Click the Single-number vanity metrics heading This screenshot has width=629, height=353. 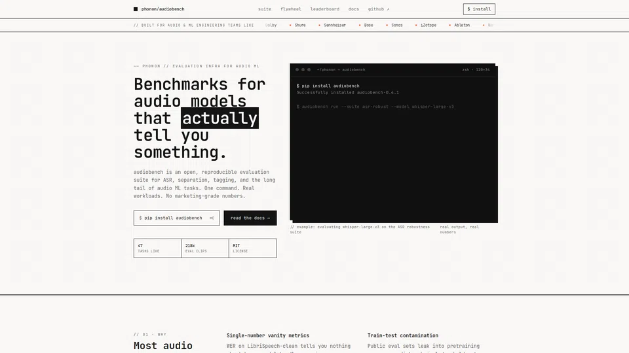tap(268, 335)
